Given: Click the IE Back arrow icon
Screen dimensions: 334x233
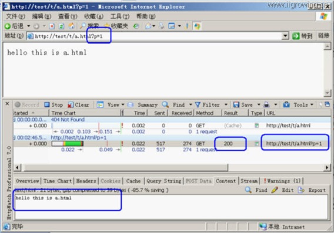Looking at the screenshot, I should tap(8, 26).
